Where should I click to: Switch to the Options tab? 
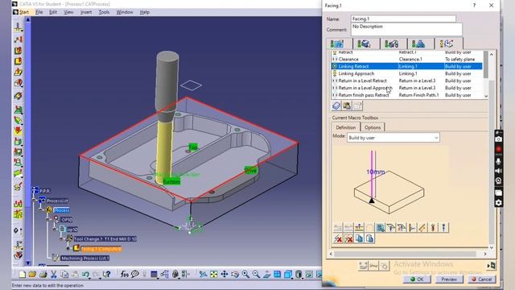click(x=373, y=127)
